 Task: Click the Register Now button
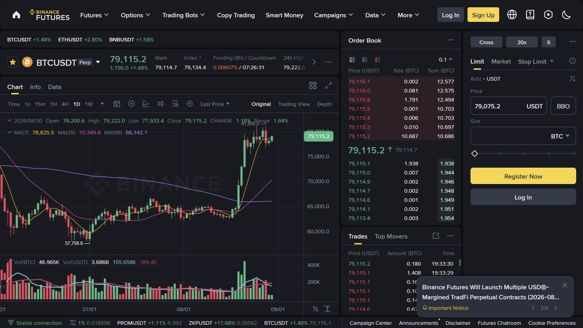tap(523, 176)
